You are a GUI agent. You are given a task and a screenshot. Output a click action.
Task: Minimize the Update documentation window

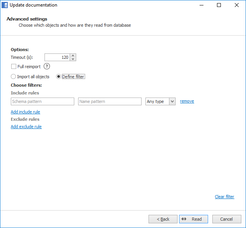tap(201, 5)
